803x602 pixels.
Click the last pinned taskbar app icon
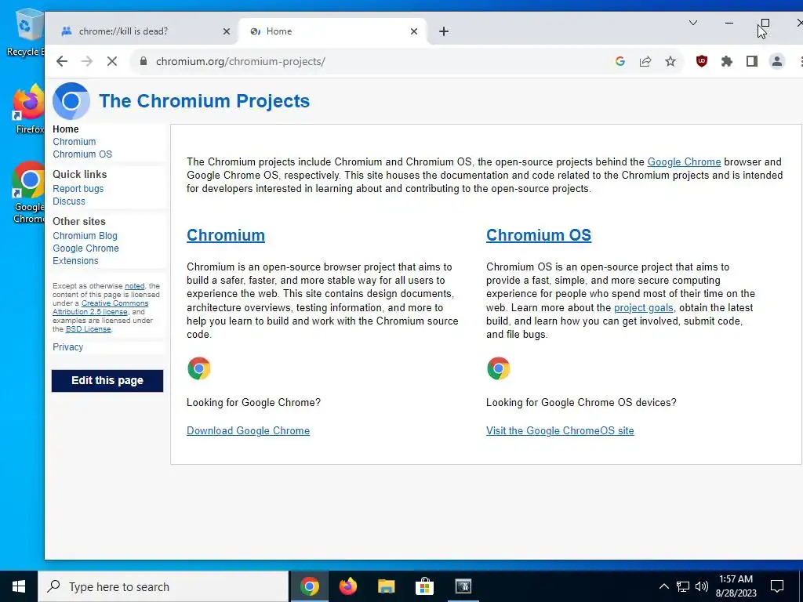[x=463, y=586]
